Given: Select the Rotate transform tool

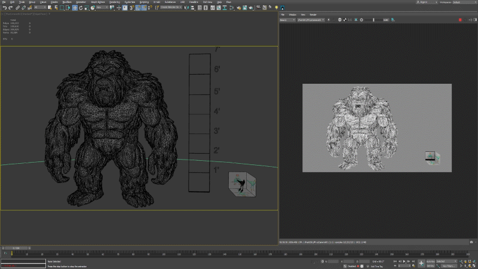Looking at the screenshot, I should 81,8.
